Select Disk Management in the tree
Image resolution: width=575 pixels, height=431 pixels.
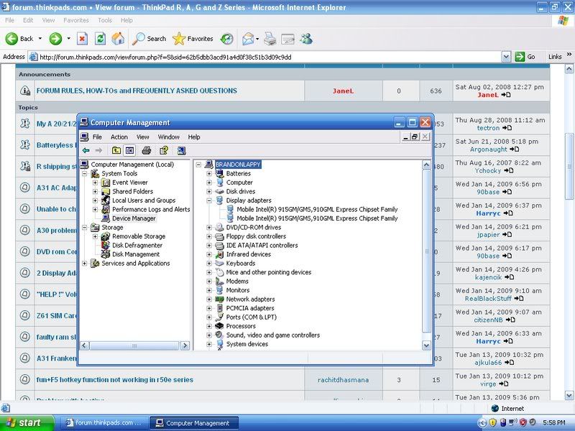(x=135, y=254)
